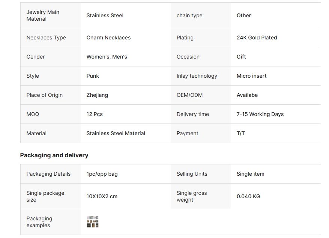
Task: Click the "Punk" style value
Action: tap(93, 76)
